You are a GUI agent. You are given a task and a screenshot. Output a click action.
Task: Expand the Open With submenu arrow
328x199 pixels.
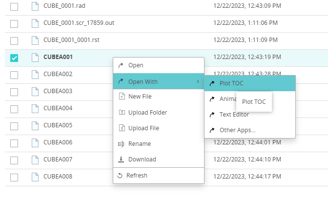point(198,81)
